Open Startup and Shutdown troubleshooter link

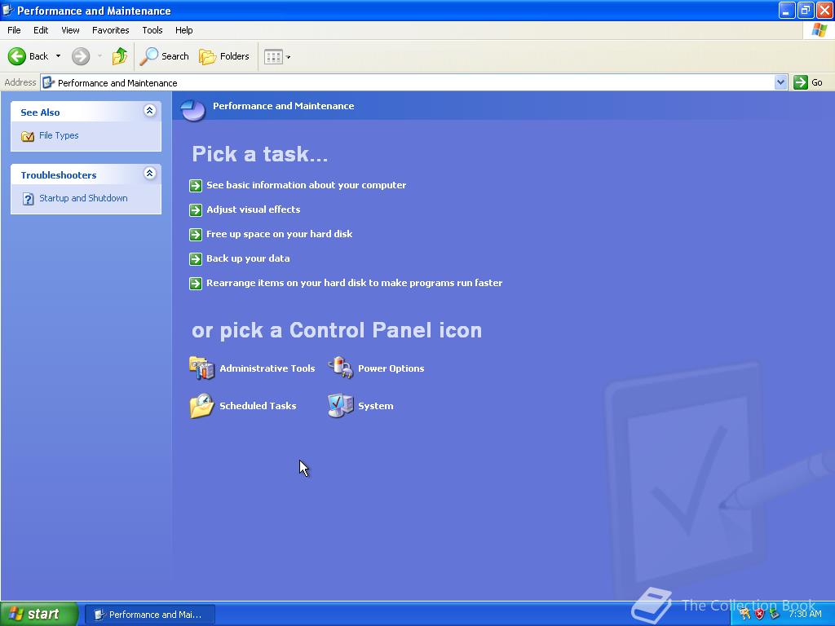(x=83, y=198)
